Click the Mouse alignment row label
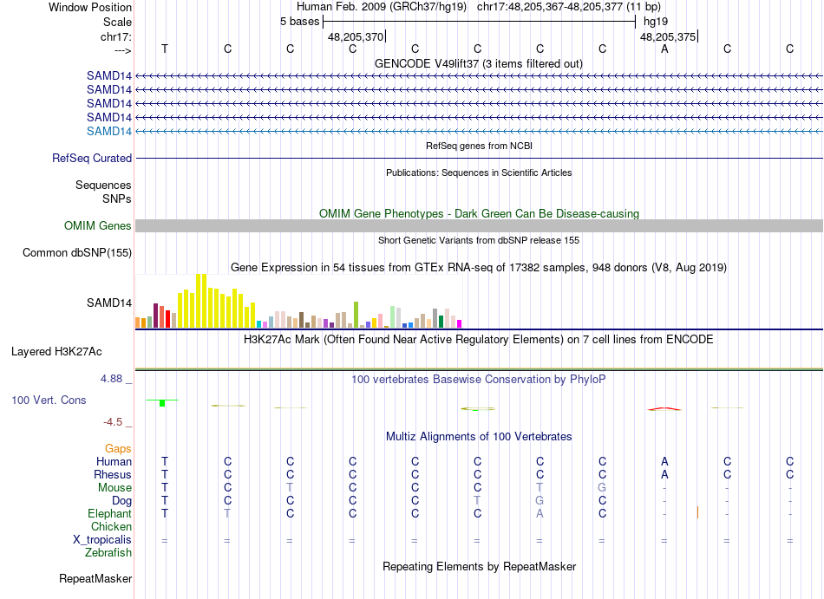The height and width of the screenshot is (599, 824). (x=114, y=488)
